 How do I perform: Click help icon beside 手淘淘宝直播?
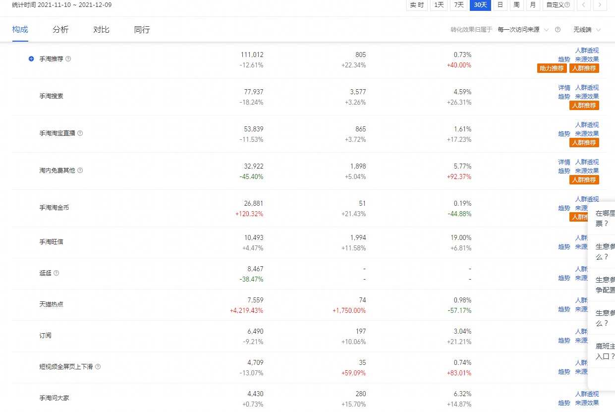pos(80,133)
